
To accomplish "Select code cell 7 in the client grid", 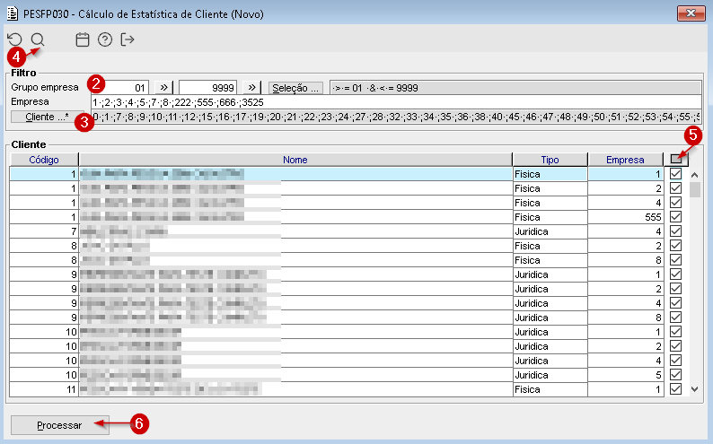I will click(44, 231).
